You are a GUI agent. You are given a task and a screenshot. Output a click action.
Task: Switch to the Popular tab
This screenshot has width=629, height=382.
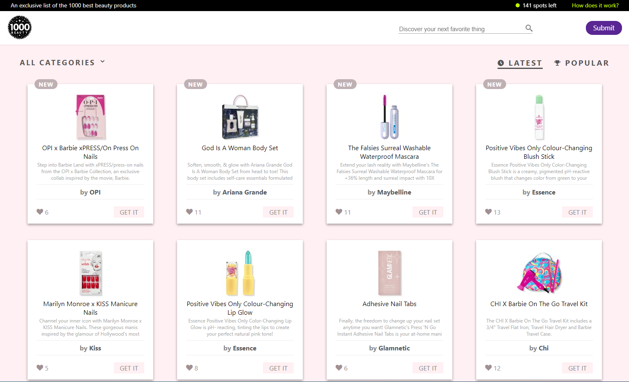click(x=581, y=63)
